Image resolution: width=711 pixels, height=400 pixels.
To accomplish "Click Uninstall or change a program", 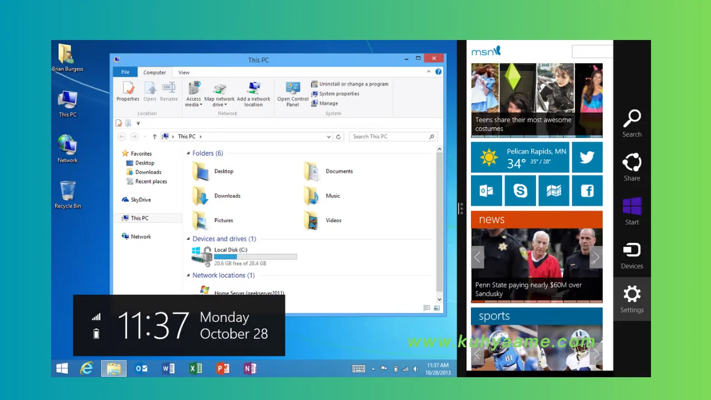I will click(349, 84).
